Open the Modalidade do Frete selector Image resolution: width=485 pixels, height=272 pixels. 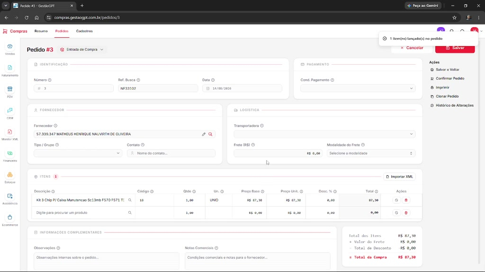(371, 153)
